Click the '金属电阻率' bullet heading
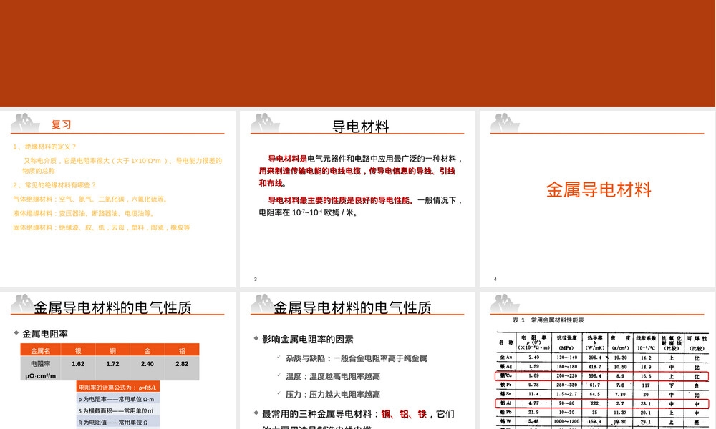 44,334
